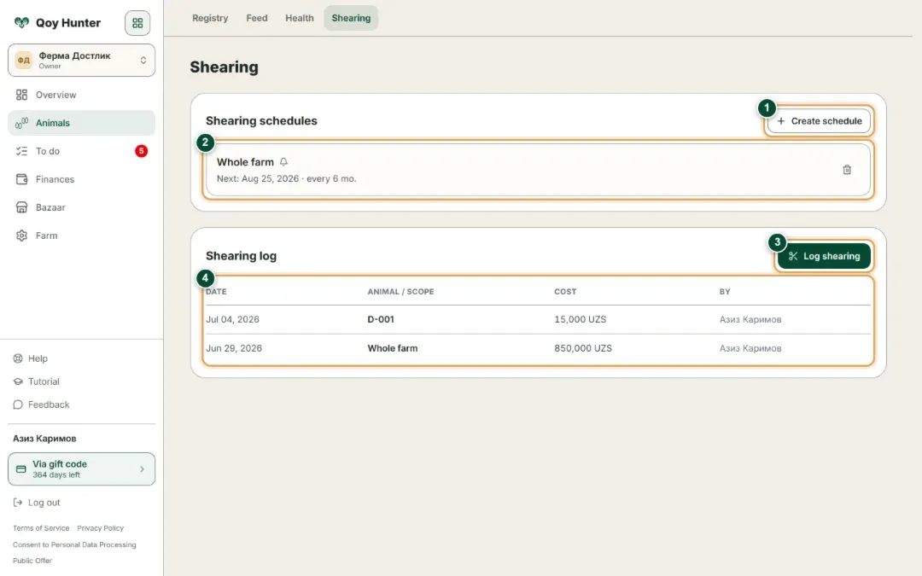Click the red 5 notification badge

(141, 151)
